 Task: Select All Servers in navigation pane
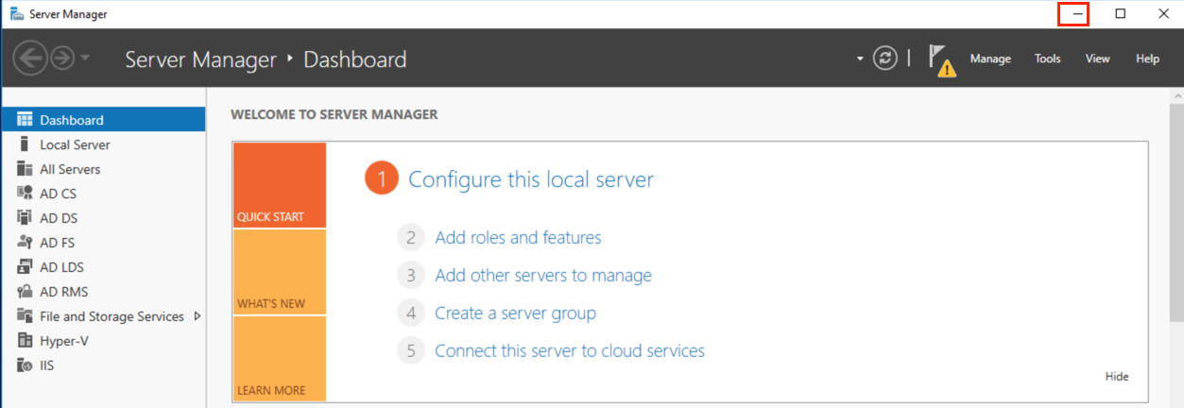[104, 169]
